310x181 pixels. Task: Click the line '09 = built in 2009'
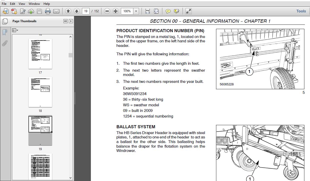point(138,111)
